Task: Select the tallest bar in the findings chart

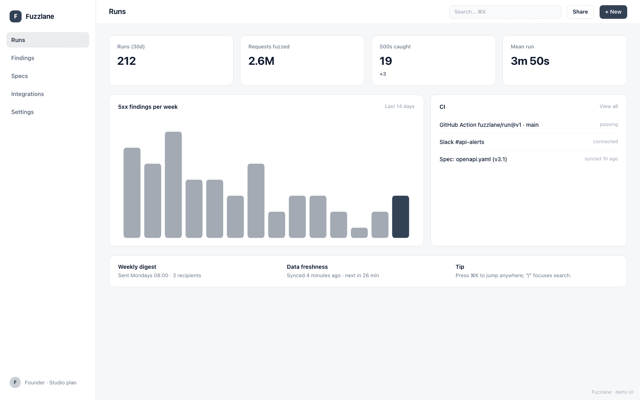Action: [173, 185]
